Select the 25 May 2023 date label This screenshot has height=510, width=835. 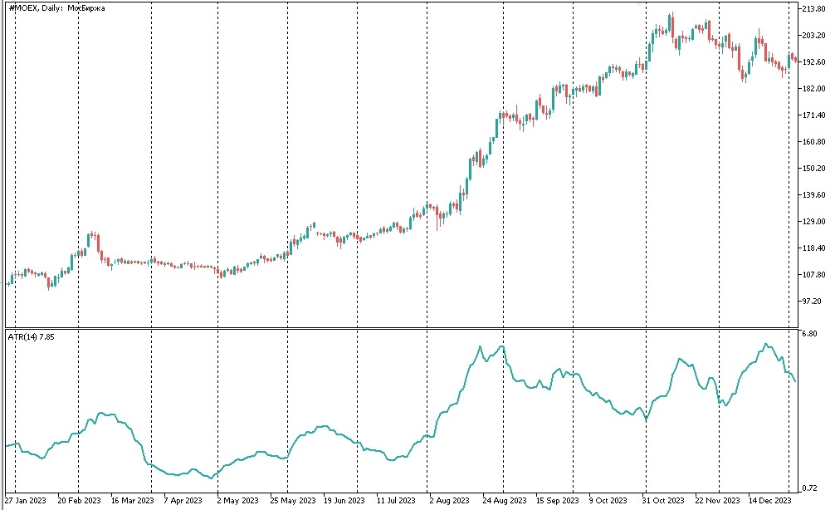coord(292,500)
